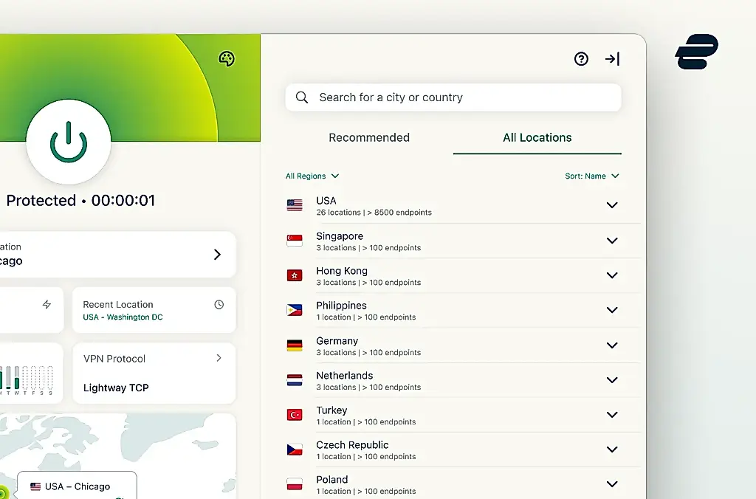
Task: Open VPN Protocol settings chevron
Action: [x=219, y=358]
